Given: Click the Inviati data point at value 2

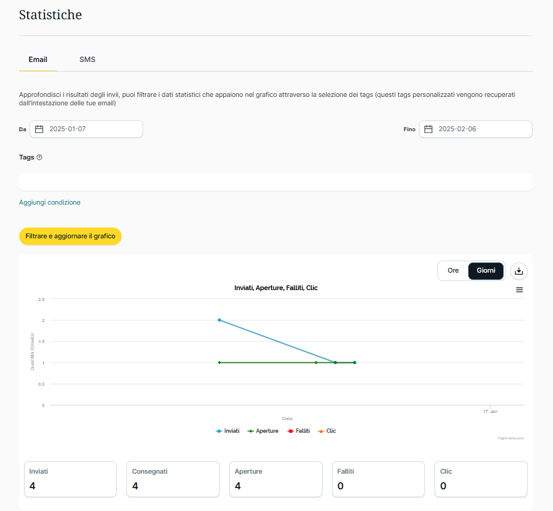Looking at the screenshot, I should [219, 320].
